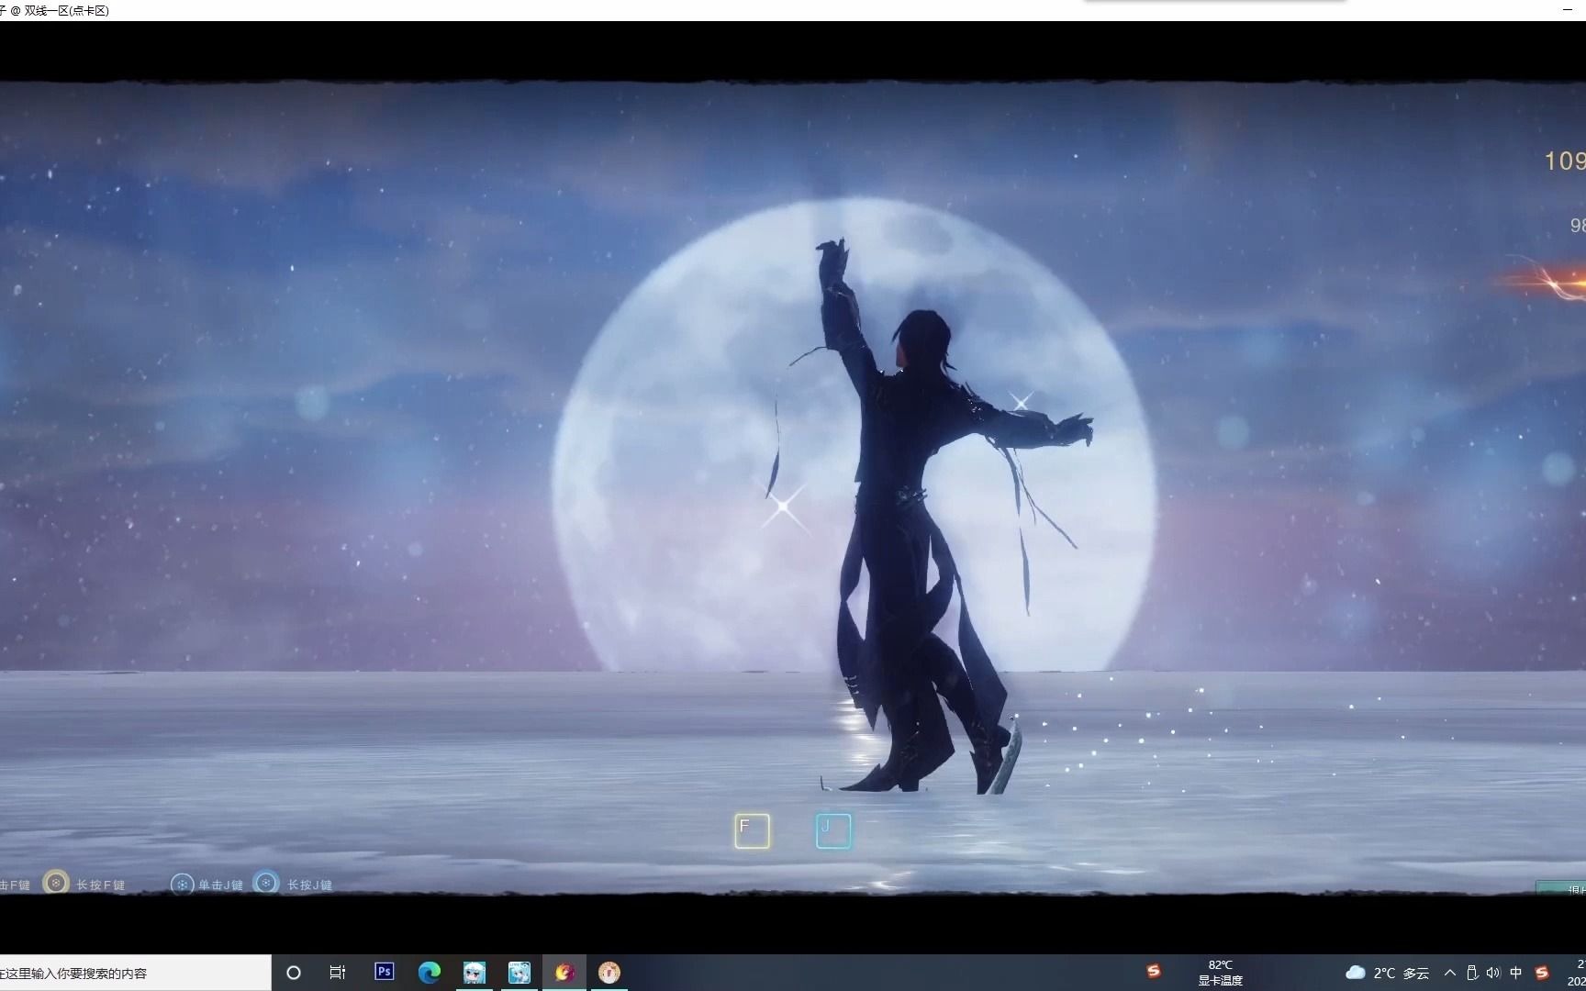
Task: Click the single-tap J key legend icon
Action: pyautogui.click(x=183, y=884)
